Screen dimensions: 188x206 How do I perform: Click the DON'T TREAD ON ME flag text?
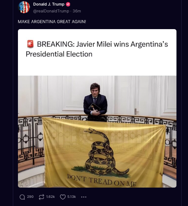click(102, 182)
